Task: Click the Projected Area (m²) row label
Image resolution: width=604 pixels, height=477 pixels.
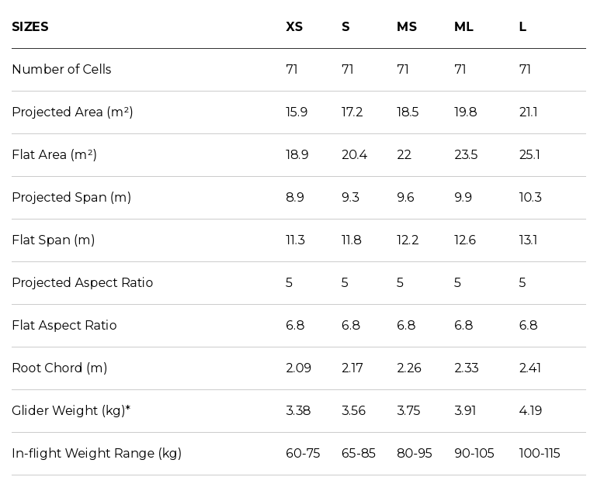Action: [72, 112]
